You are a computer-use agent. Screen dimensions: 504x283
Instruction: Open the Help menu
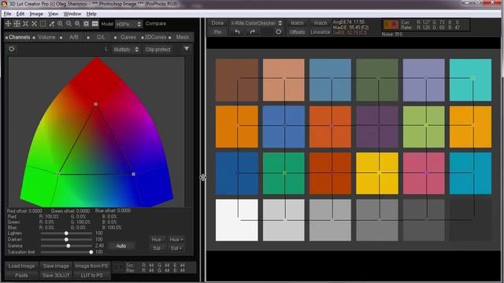tap(91, 14)
